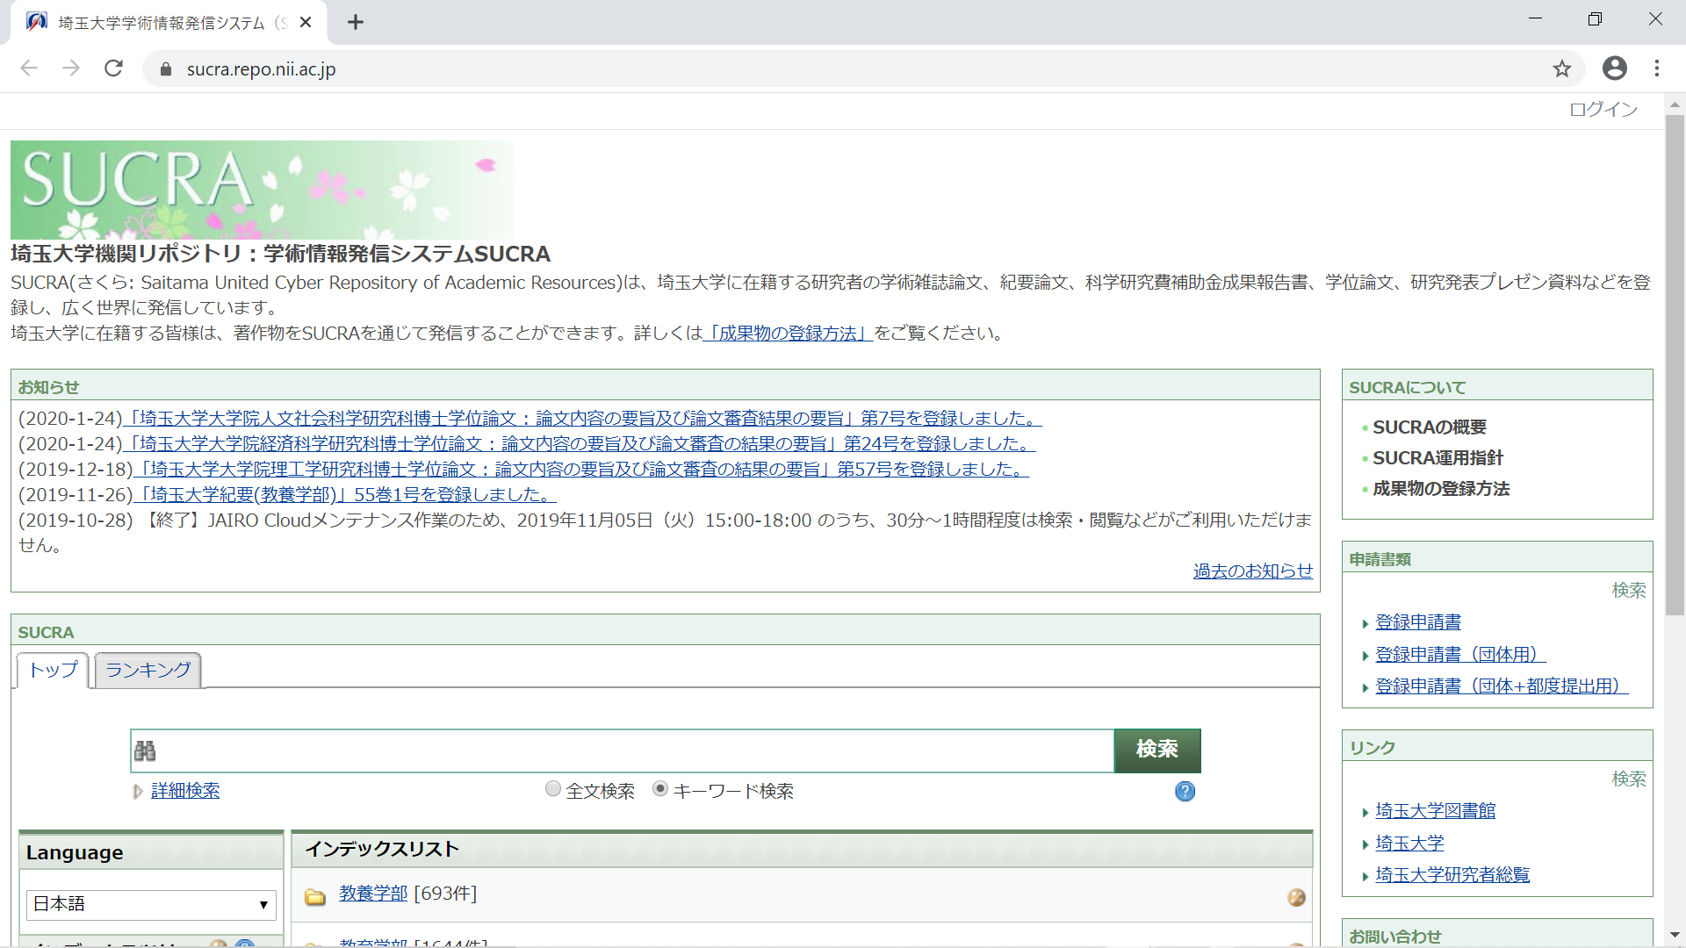
Task: Switch to the ランキング tab
Action: [x=148, y=670]
